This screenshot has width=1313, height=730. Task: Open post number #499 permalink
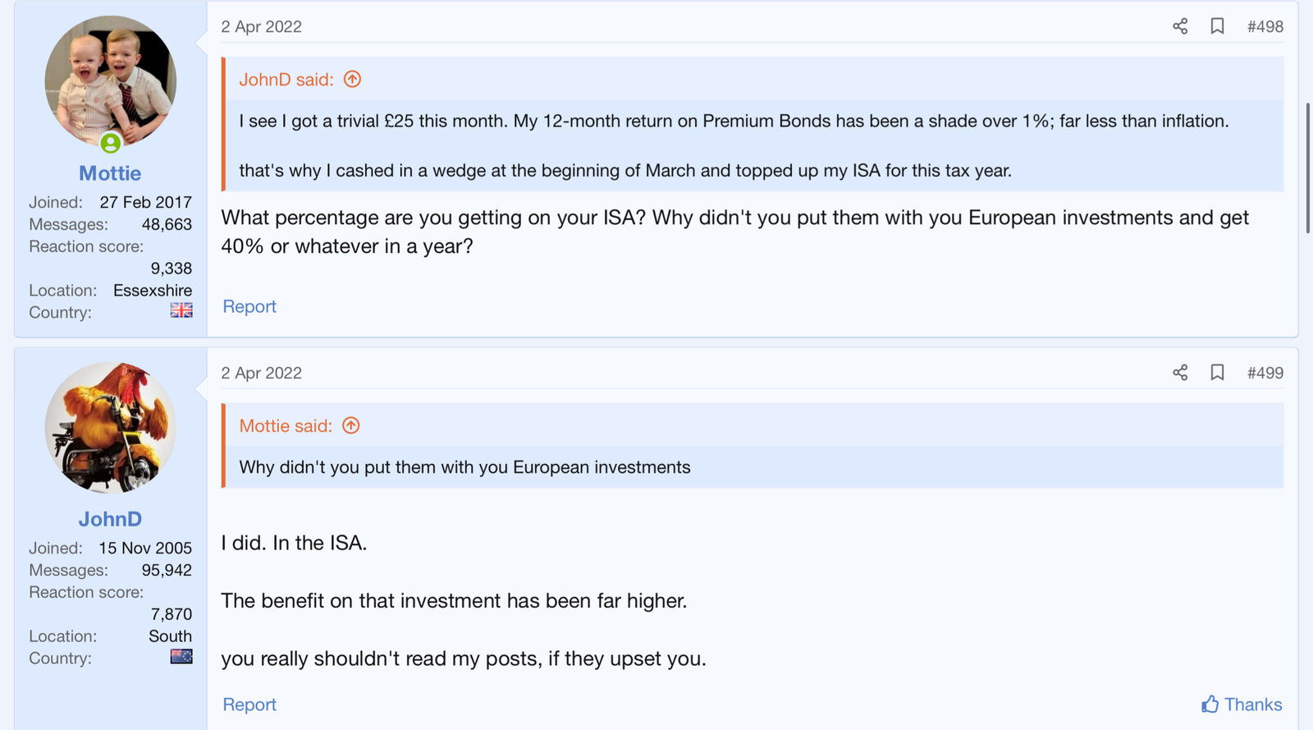pyautogui.click(x=1265, y=373)
